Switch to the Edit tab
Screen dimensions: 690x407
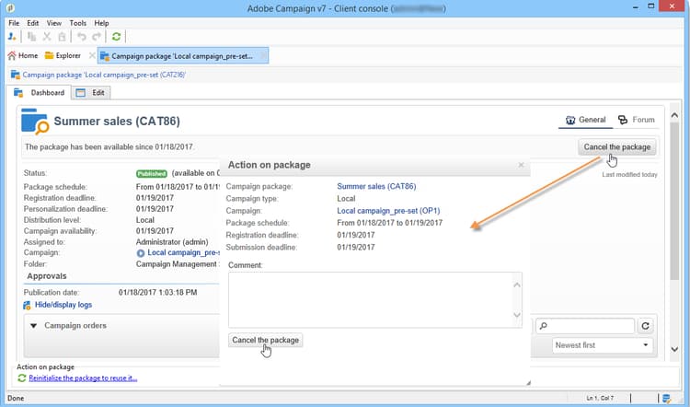[90, 92]
